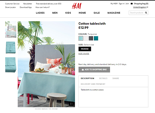
Task: Open the SIZE GUIDE link
Action: tap(84, 54)
